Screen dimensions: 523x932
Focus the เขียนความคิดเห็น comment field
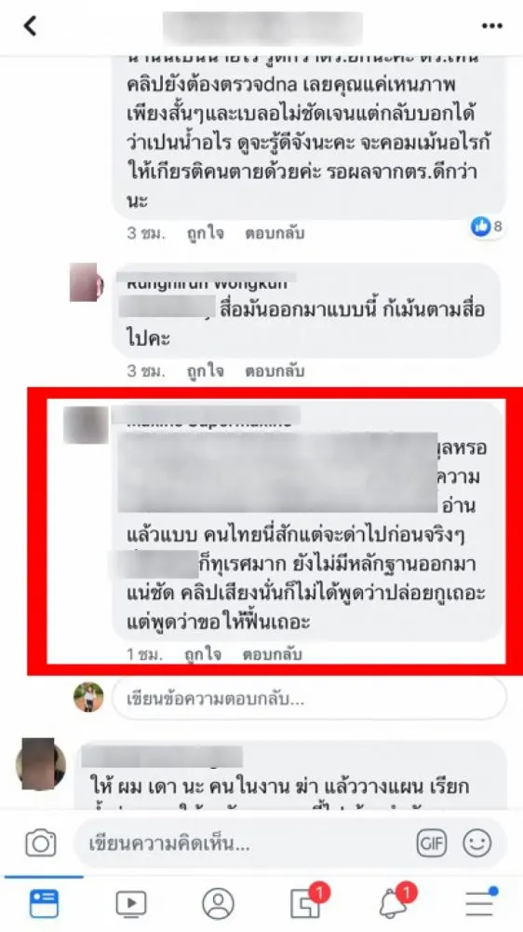pos(289,843)
